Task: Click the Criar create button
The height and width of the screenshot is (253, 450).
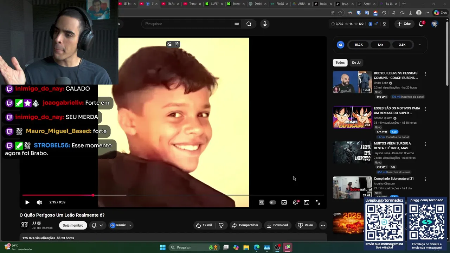Action: 404,24
